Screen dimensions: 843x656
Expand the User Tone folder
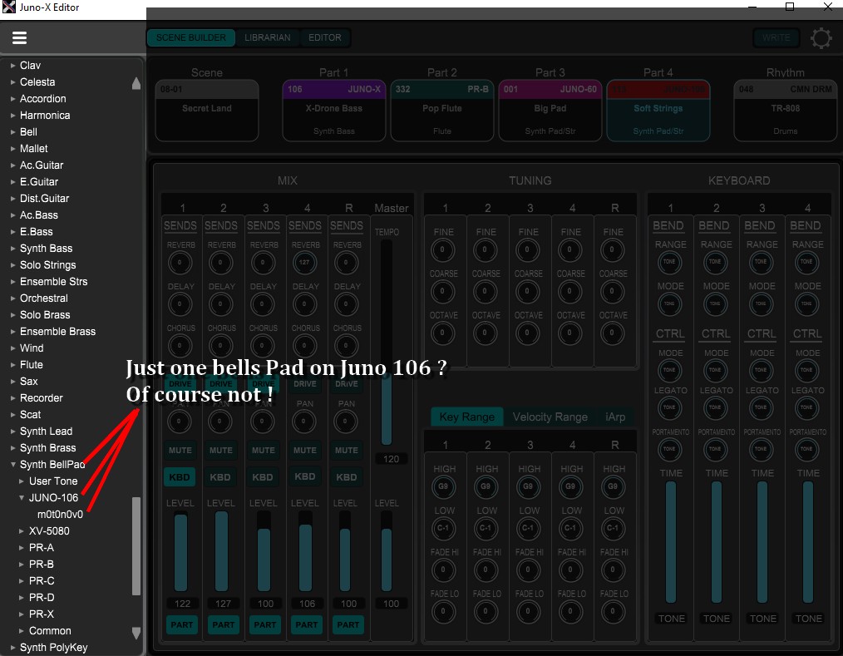coord(22,481)
